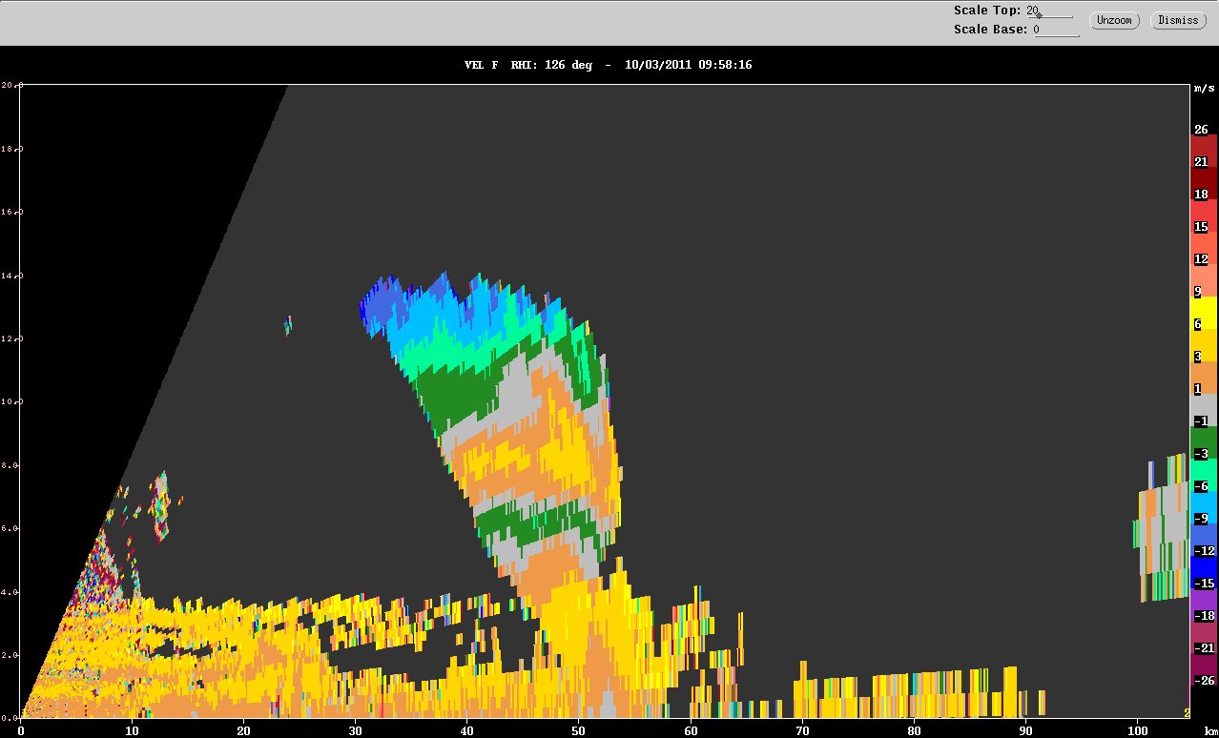Screen dimensions: 1219x738
Task: Select the purple swatch below -15 label
Action: pos(1203,601)
